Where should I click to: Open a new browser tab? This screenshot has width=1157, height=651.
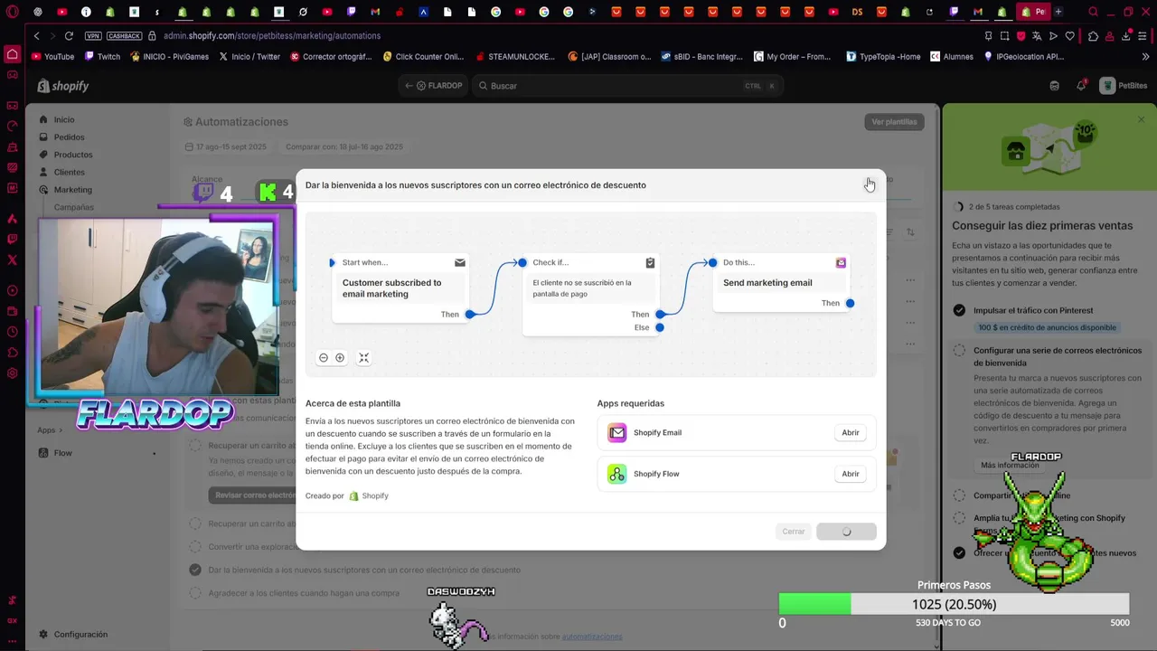coord(1058,12)
